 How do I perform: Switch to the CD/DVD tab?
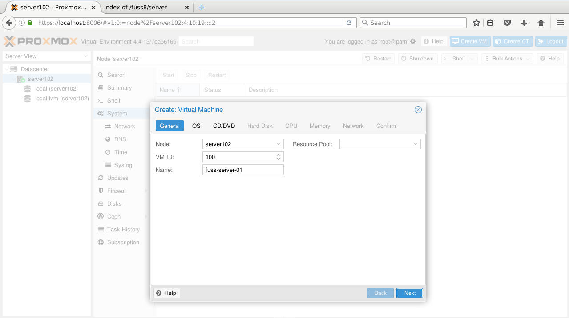click(224, 126)
